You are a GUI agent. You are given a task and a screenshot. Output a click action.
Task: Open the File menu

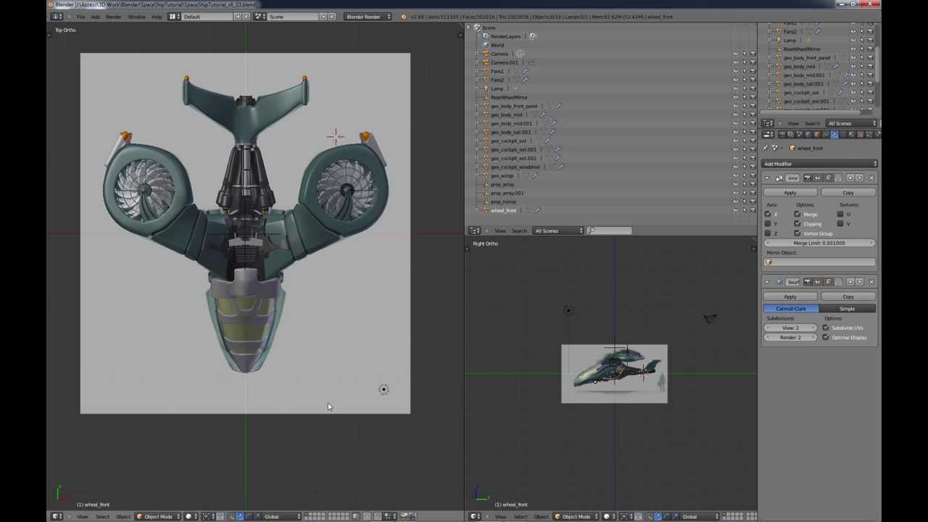point(81,17)
